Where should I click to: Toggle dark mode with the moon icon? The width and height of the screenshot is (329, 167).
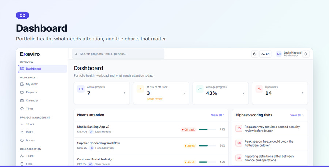[255, 54]
